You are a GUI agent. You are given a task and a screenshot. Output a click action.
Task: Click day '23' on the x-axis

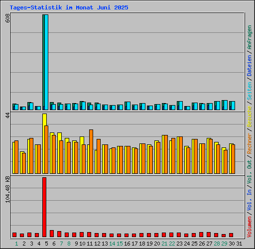(x=179, y=244)
